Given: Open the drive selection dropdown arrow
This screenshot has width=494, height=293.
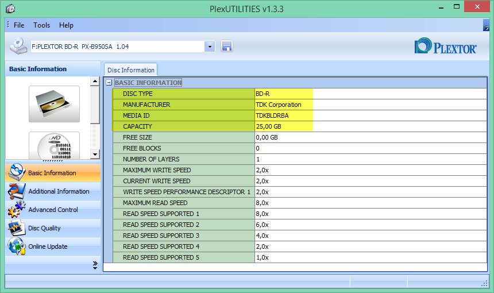Looking at the screenshot, I should pos(210,47).
